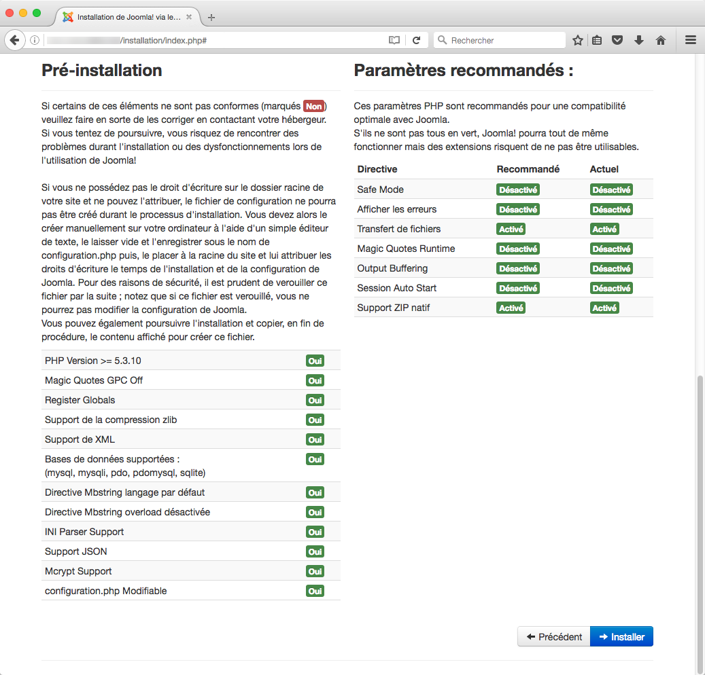Click Oui badge for Register Globals

[315, 401]
